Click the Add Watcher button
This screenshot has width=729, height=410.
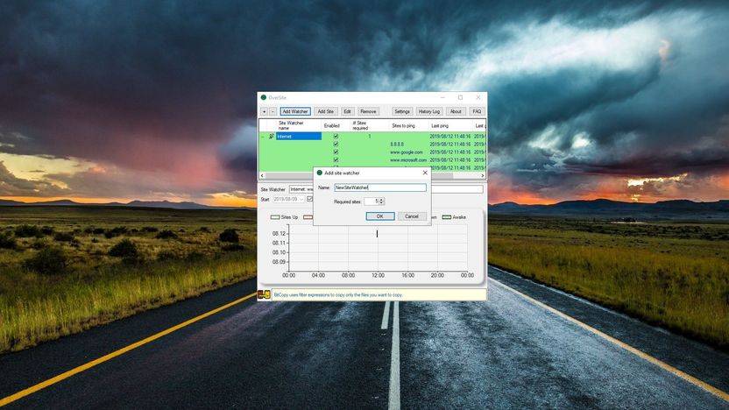[295, 111]
